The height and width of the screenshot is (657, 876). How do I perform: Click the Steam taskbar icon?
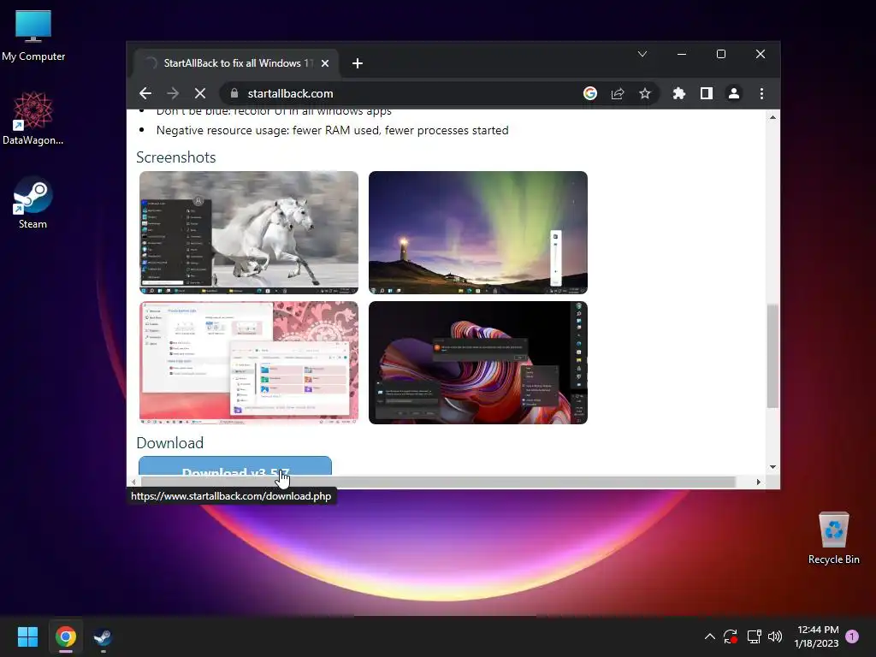pyautogui.click(x=103, y=636)
